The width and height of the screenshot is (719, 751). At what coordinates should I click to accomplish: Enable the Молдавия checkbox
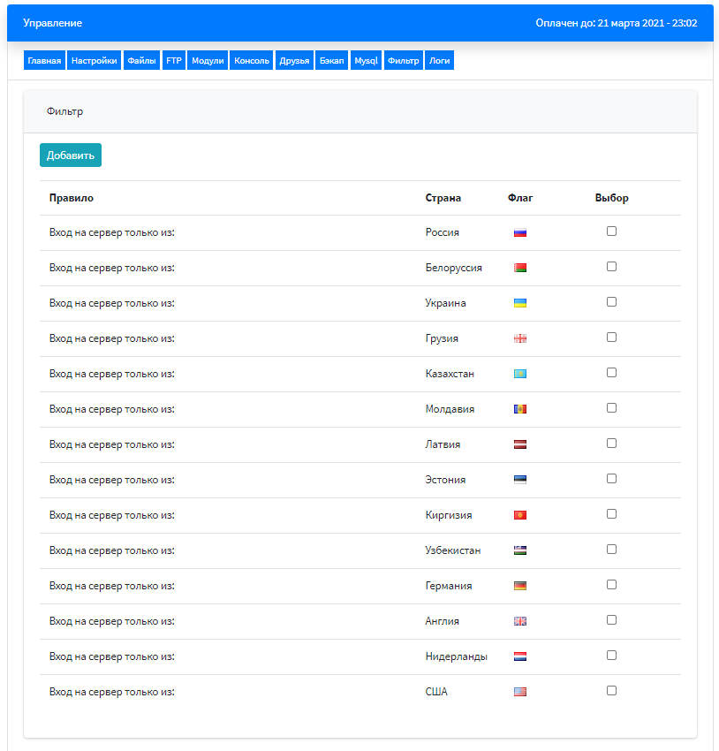(611, 407)
